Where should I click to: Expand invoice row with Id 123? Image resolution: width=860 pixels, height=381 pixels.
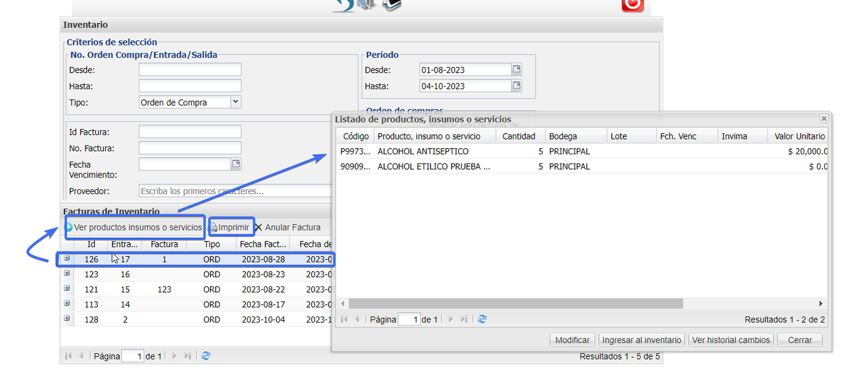tap(67, 273)
